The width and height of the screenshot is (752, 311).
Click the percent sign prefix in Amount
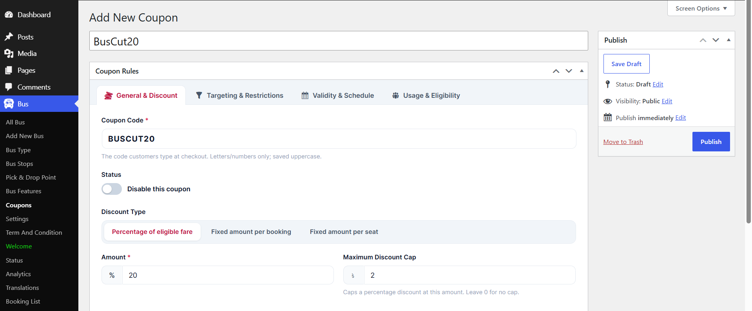click(x=112, y=275)
